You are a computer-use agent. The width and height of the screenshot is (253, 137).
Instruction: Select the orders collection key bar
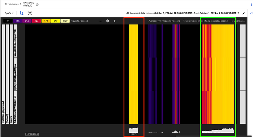[11, 74]
